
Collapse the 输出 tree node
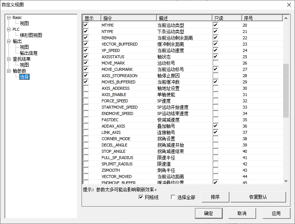pos(9,42)
